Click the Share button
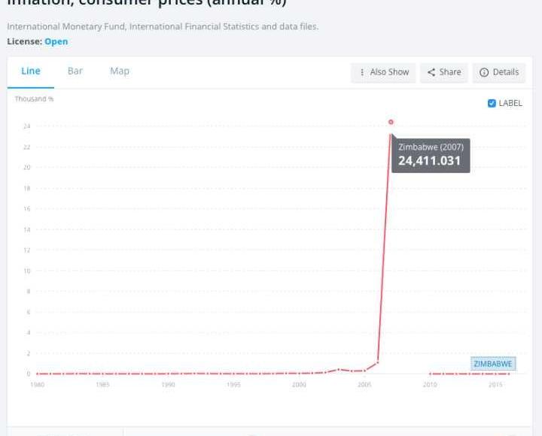This screenshot has height=436, width=542. 444,72
